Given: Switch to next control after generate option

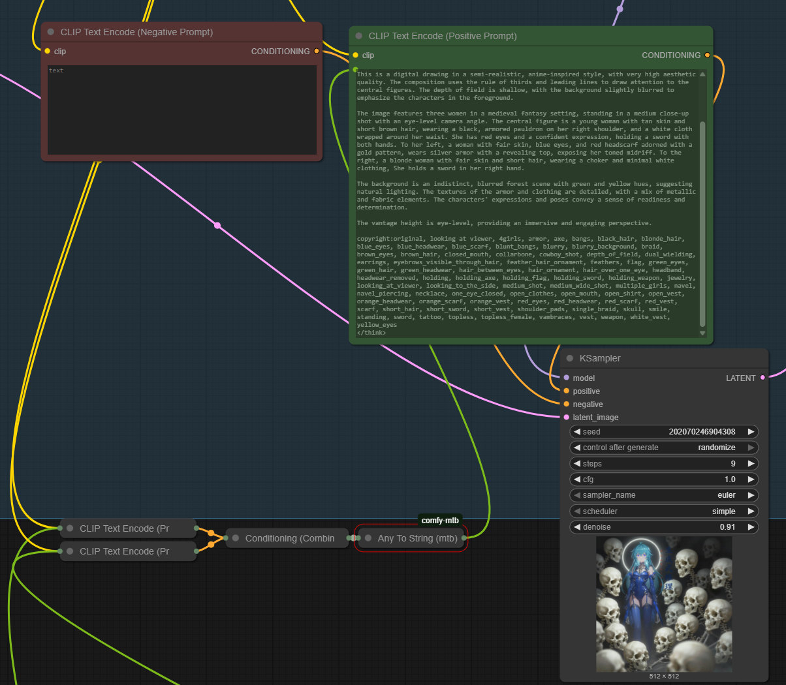Looking at the screenshot, I should 751,448.
